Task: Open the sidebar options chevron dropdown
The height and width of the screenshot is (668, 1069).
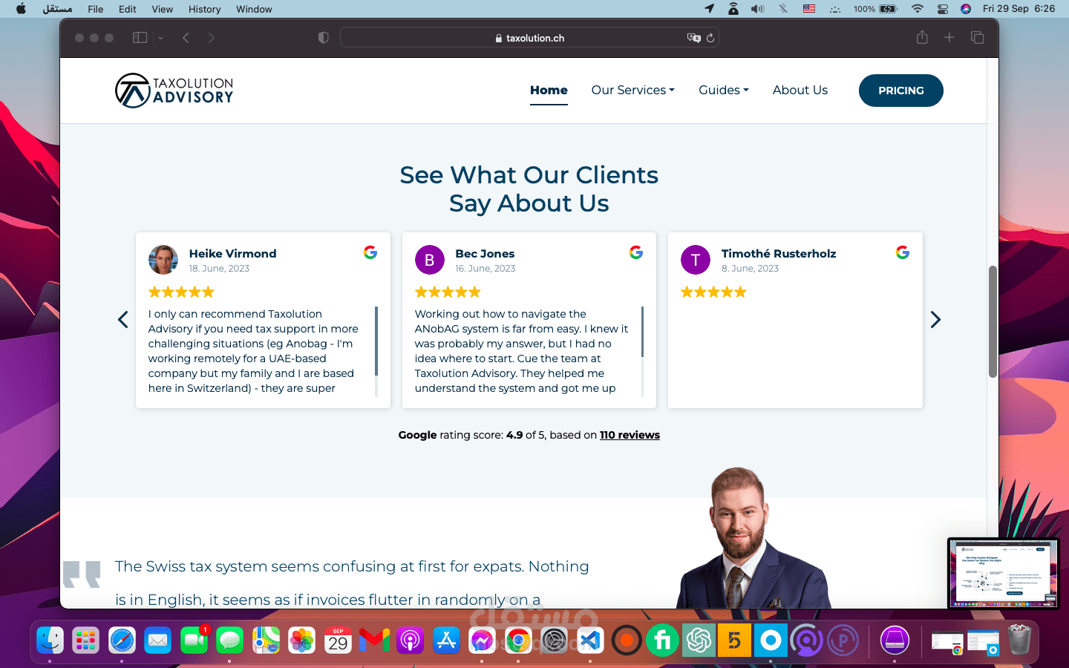Action: click(160, 38)
